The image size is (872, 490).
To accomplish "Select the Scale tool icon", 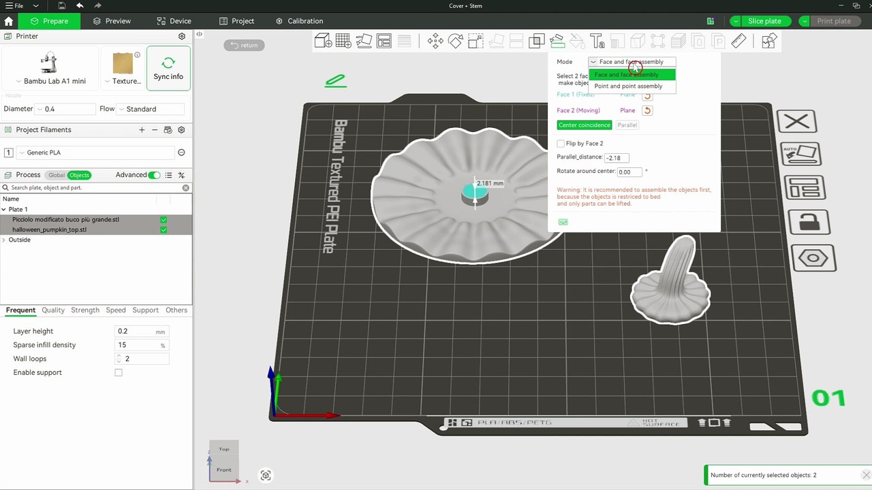I will 476,42.
